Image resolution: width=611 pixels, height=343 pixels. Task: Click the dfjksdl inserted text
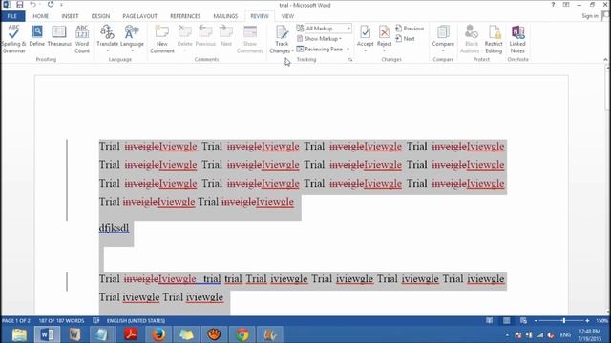[x=114, y=228]
